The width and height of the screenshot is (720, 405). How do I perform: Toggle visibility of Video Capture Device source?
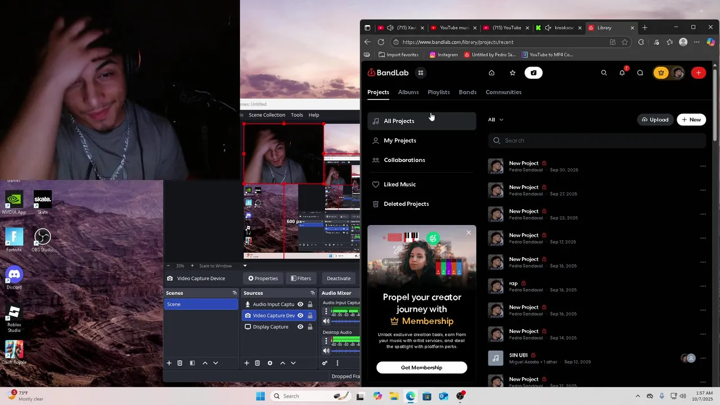pyautogui.click(x=300, y=316)
